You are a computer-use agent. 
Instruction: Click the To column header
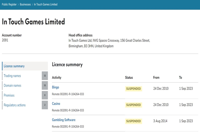tap(181, 77)
